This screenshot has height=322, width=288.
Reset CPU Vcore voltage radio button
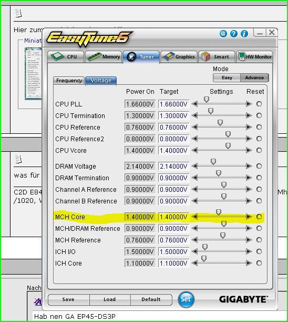coord(259,150)
